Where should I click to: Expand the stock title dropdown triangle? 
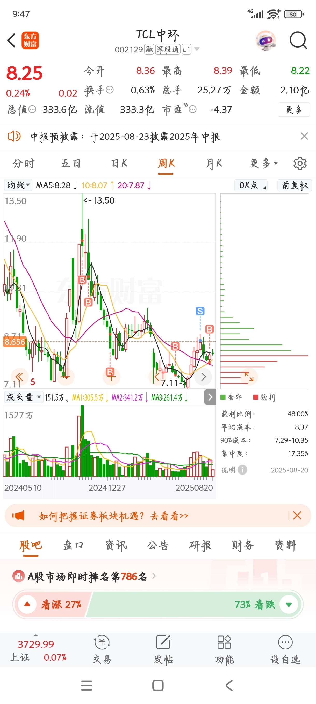[197, 49]
